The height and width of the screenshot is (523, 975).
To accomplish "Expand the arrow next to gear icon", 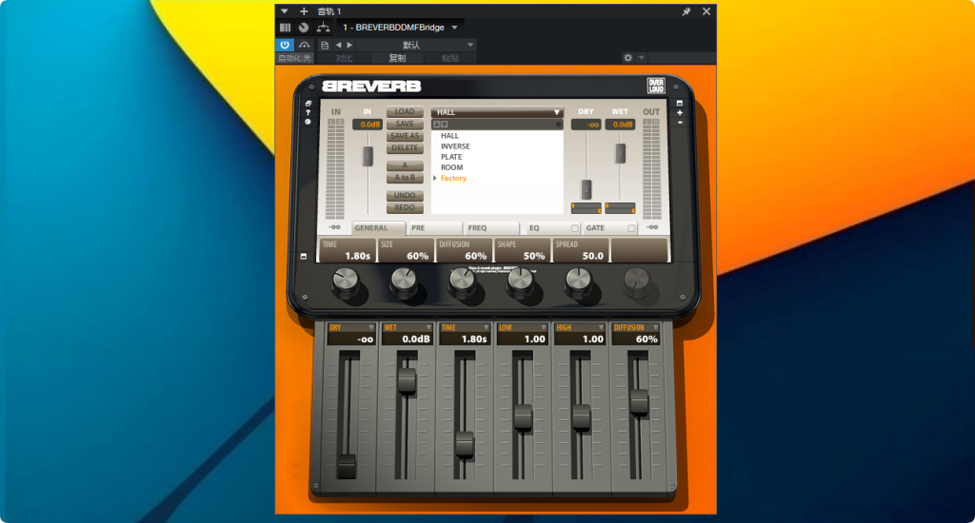I will pyautogui.click(x=641, y=58).
